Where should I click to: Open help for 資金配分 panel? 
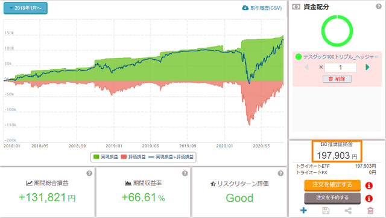pos(379,7)
